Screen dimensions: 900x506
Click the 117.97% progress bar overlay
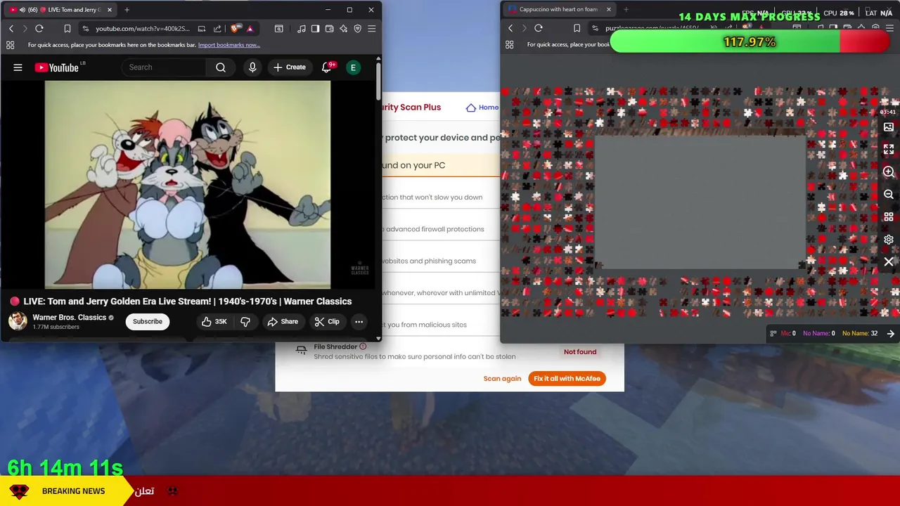point(750,42)
